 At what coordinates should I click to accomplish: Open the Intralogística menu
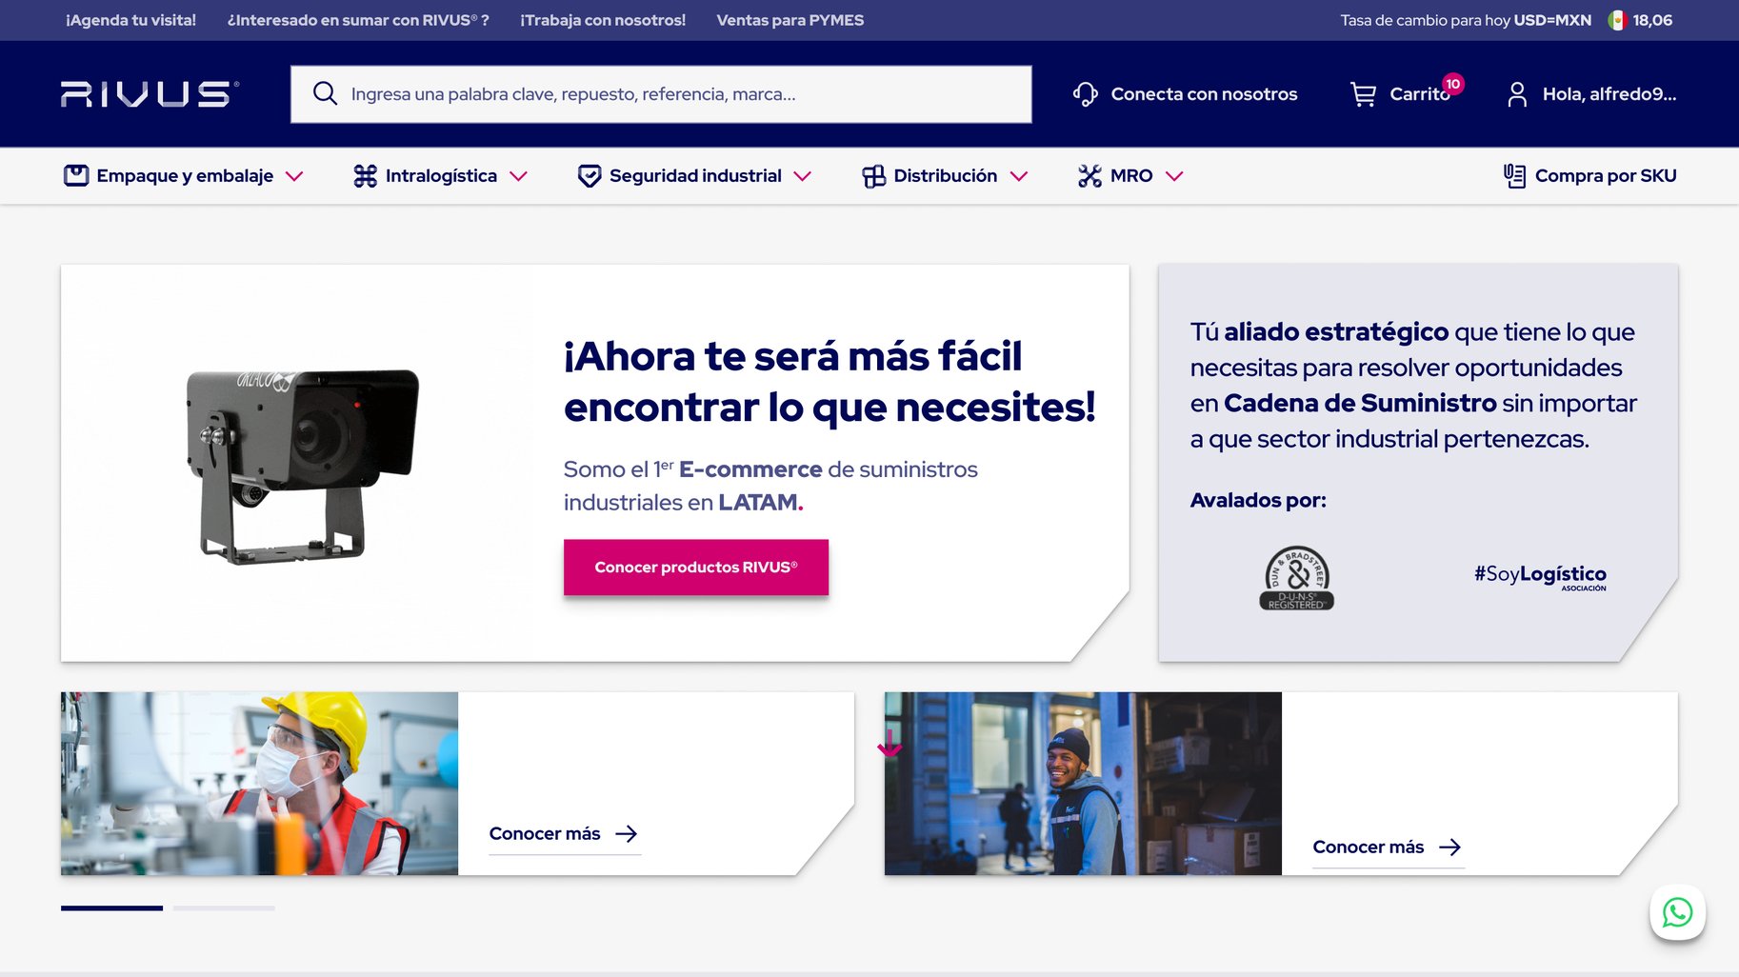click(440, 175)
